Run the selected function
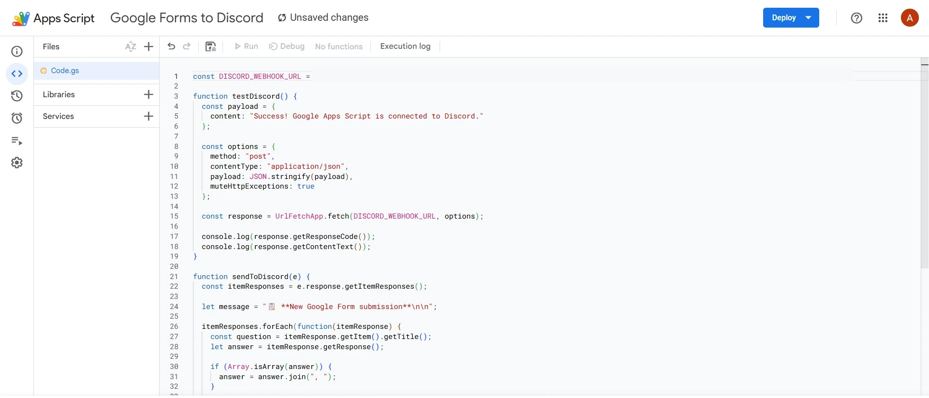The height and width of the screenshot is (398, 929). 247,46
